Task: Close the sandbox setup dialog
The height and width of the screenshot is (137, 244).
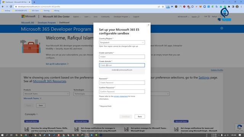Action: tap(148, 25)
